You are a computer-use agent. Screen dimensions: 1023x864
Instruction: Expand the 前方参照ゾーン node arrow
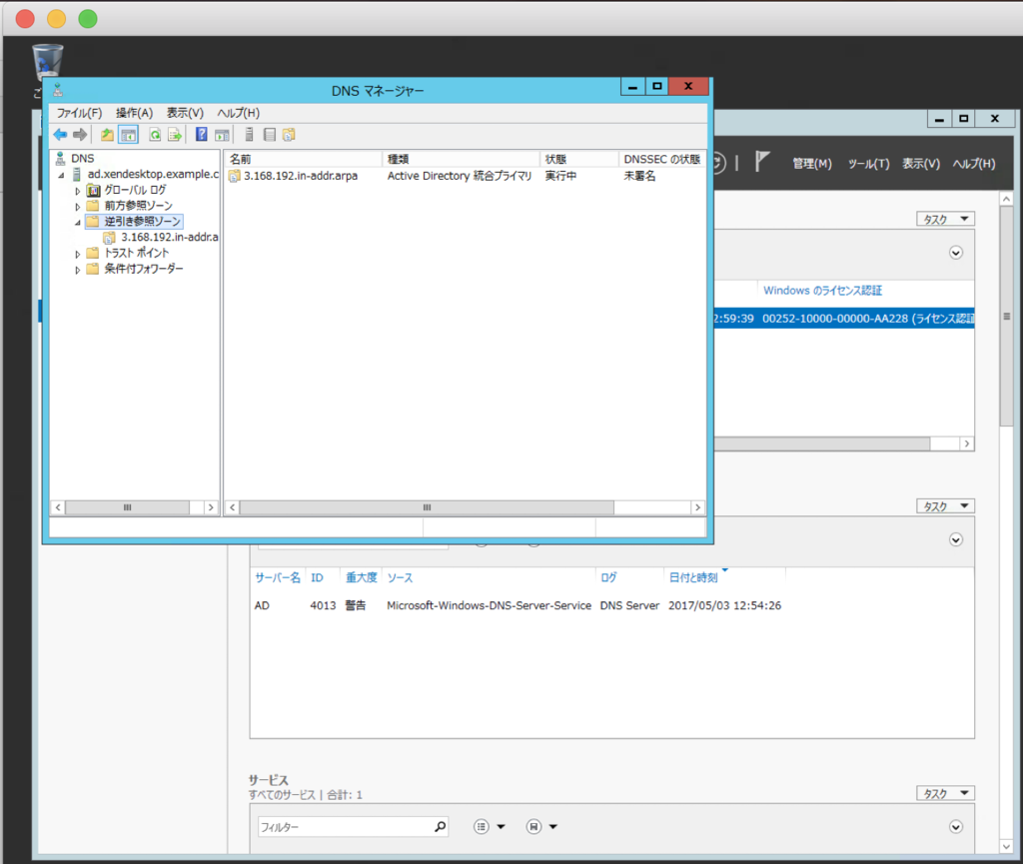pyautogui.click(x=77, y=206)
